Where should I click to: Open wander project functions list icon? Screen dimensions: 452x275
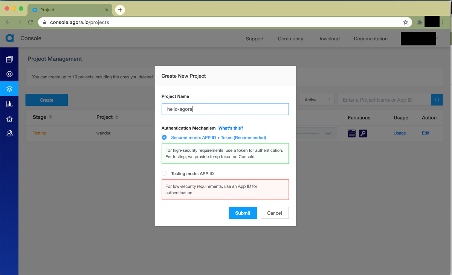click(x=351, y=133)
